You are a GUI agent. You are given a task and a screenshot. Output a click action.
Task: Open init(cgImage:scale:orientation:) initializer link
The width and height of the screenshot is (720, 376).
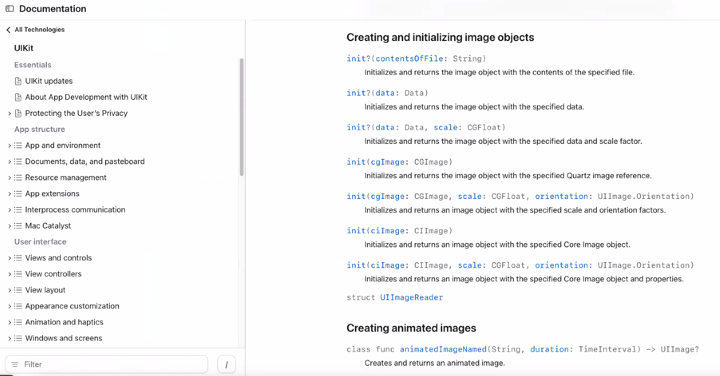pos(521,196)
